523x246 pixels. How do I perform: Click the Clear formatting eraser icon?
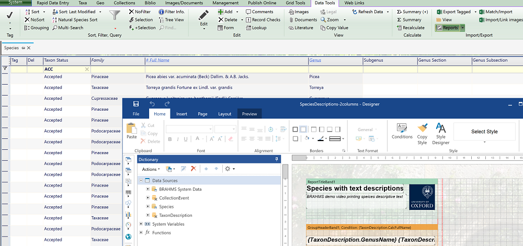(x=231, y=139)
